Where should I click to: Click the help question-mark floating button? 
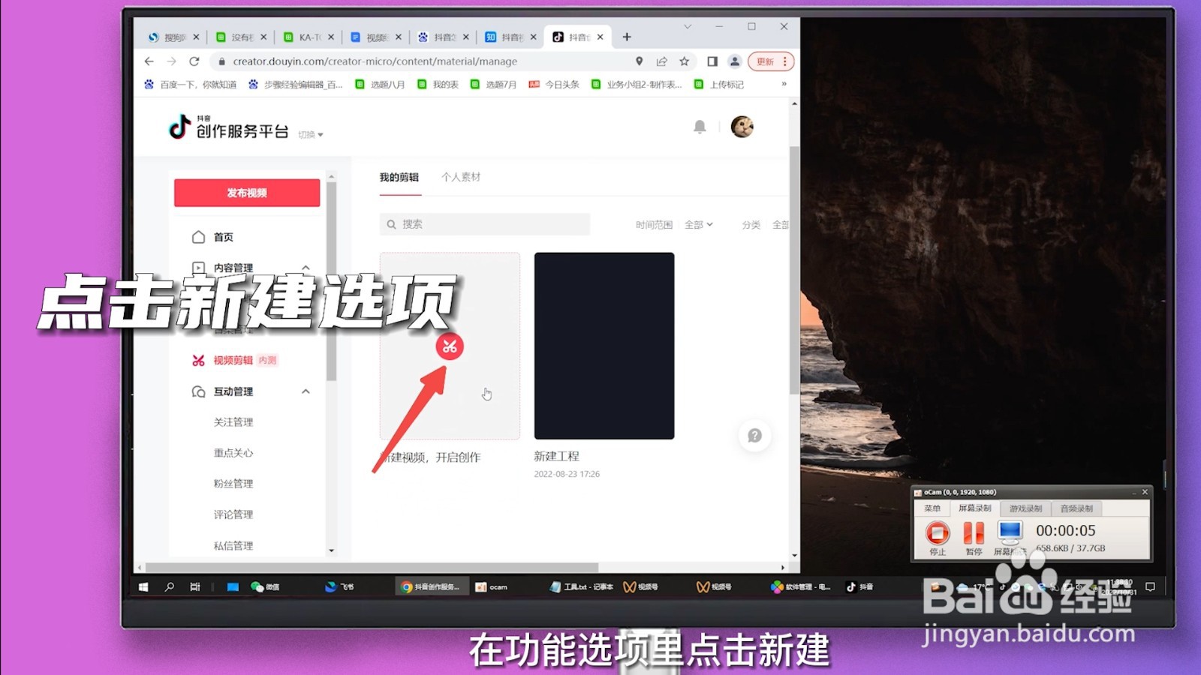point(755,436)
